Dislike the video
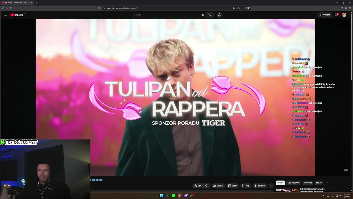This screenshot has width=353, height=199. click(x=207, y=186)
